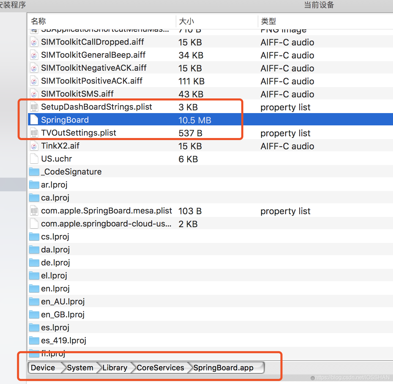Click the 537 B size cell
The image size is (393, 384).
click(190, 133)
